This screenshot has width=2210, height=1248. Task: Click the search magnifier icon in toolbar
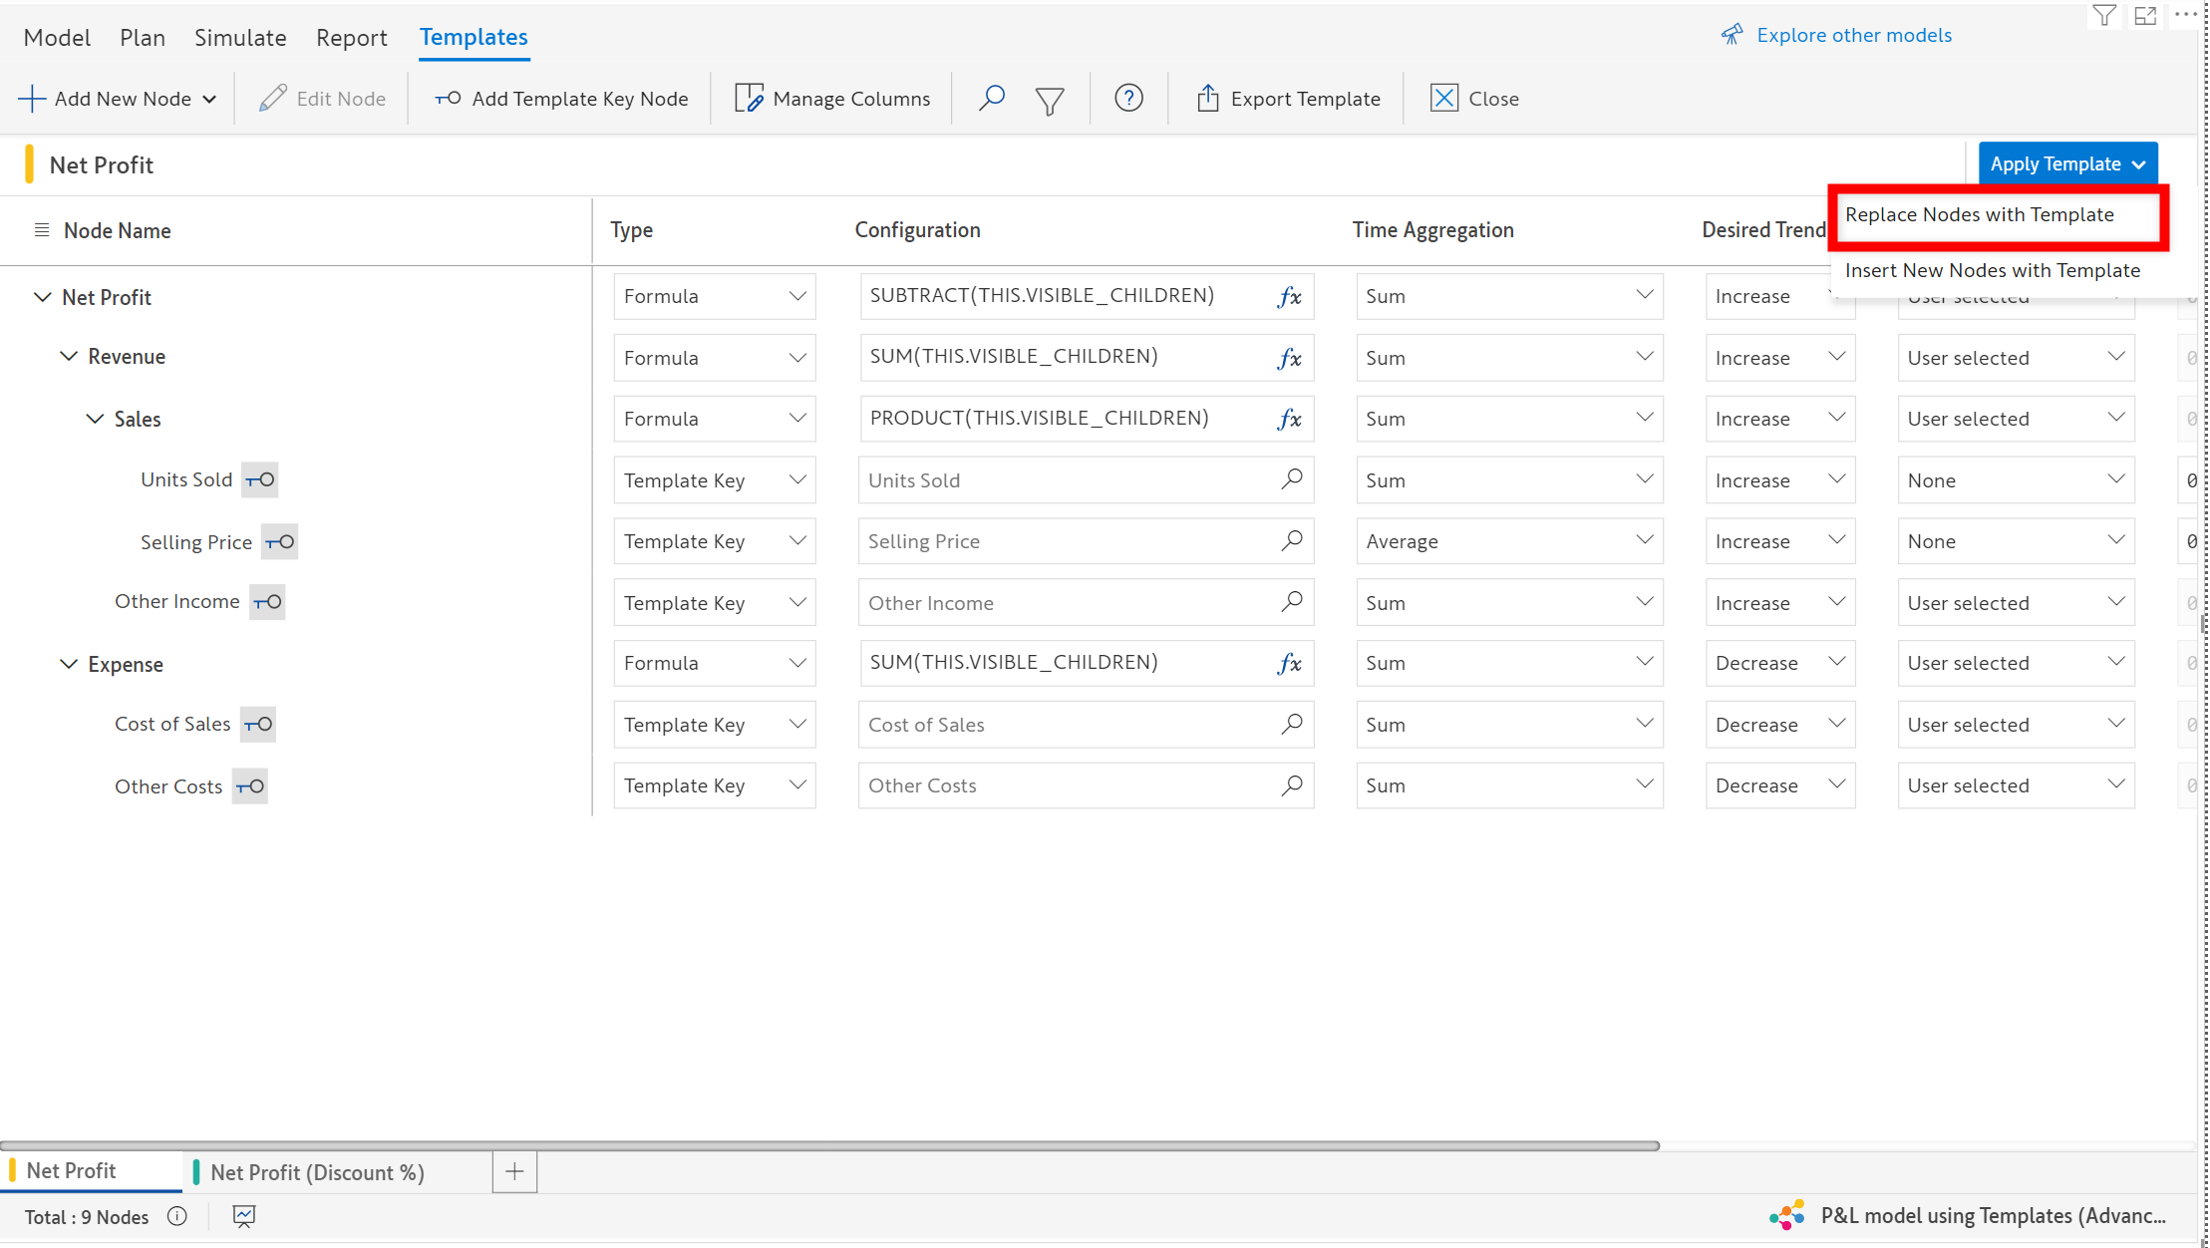[x=991, y=98]
